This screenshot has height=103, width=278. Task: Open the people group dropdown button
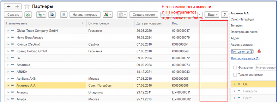[108, 15]
